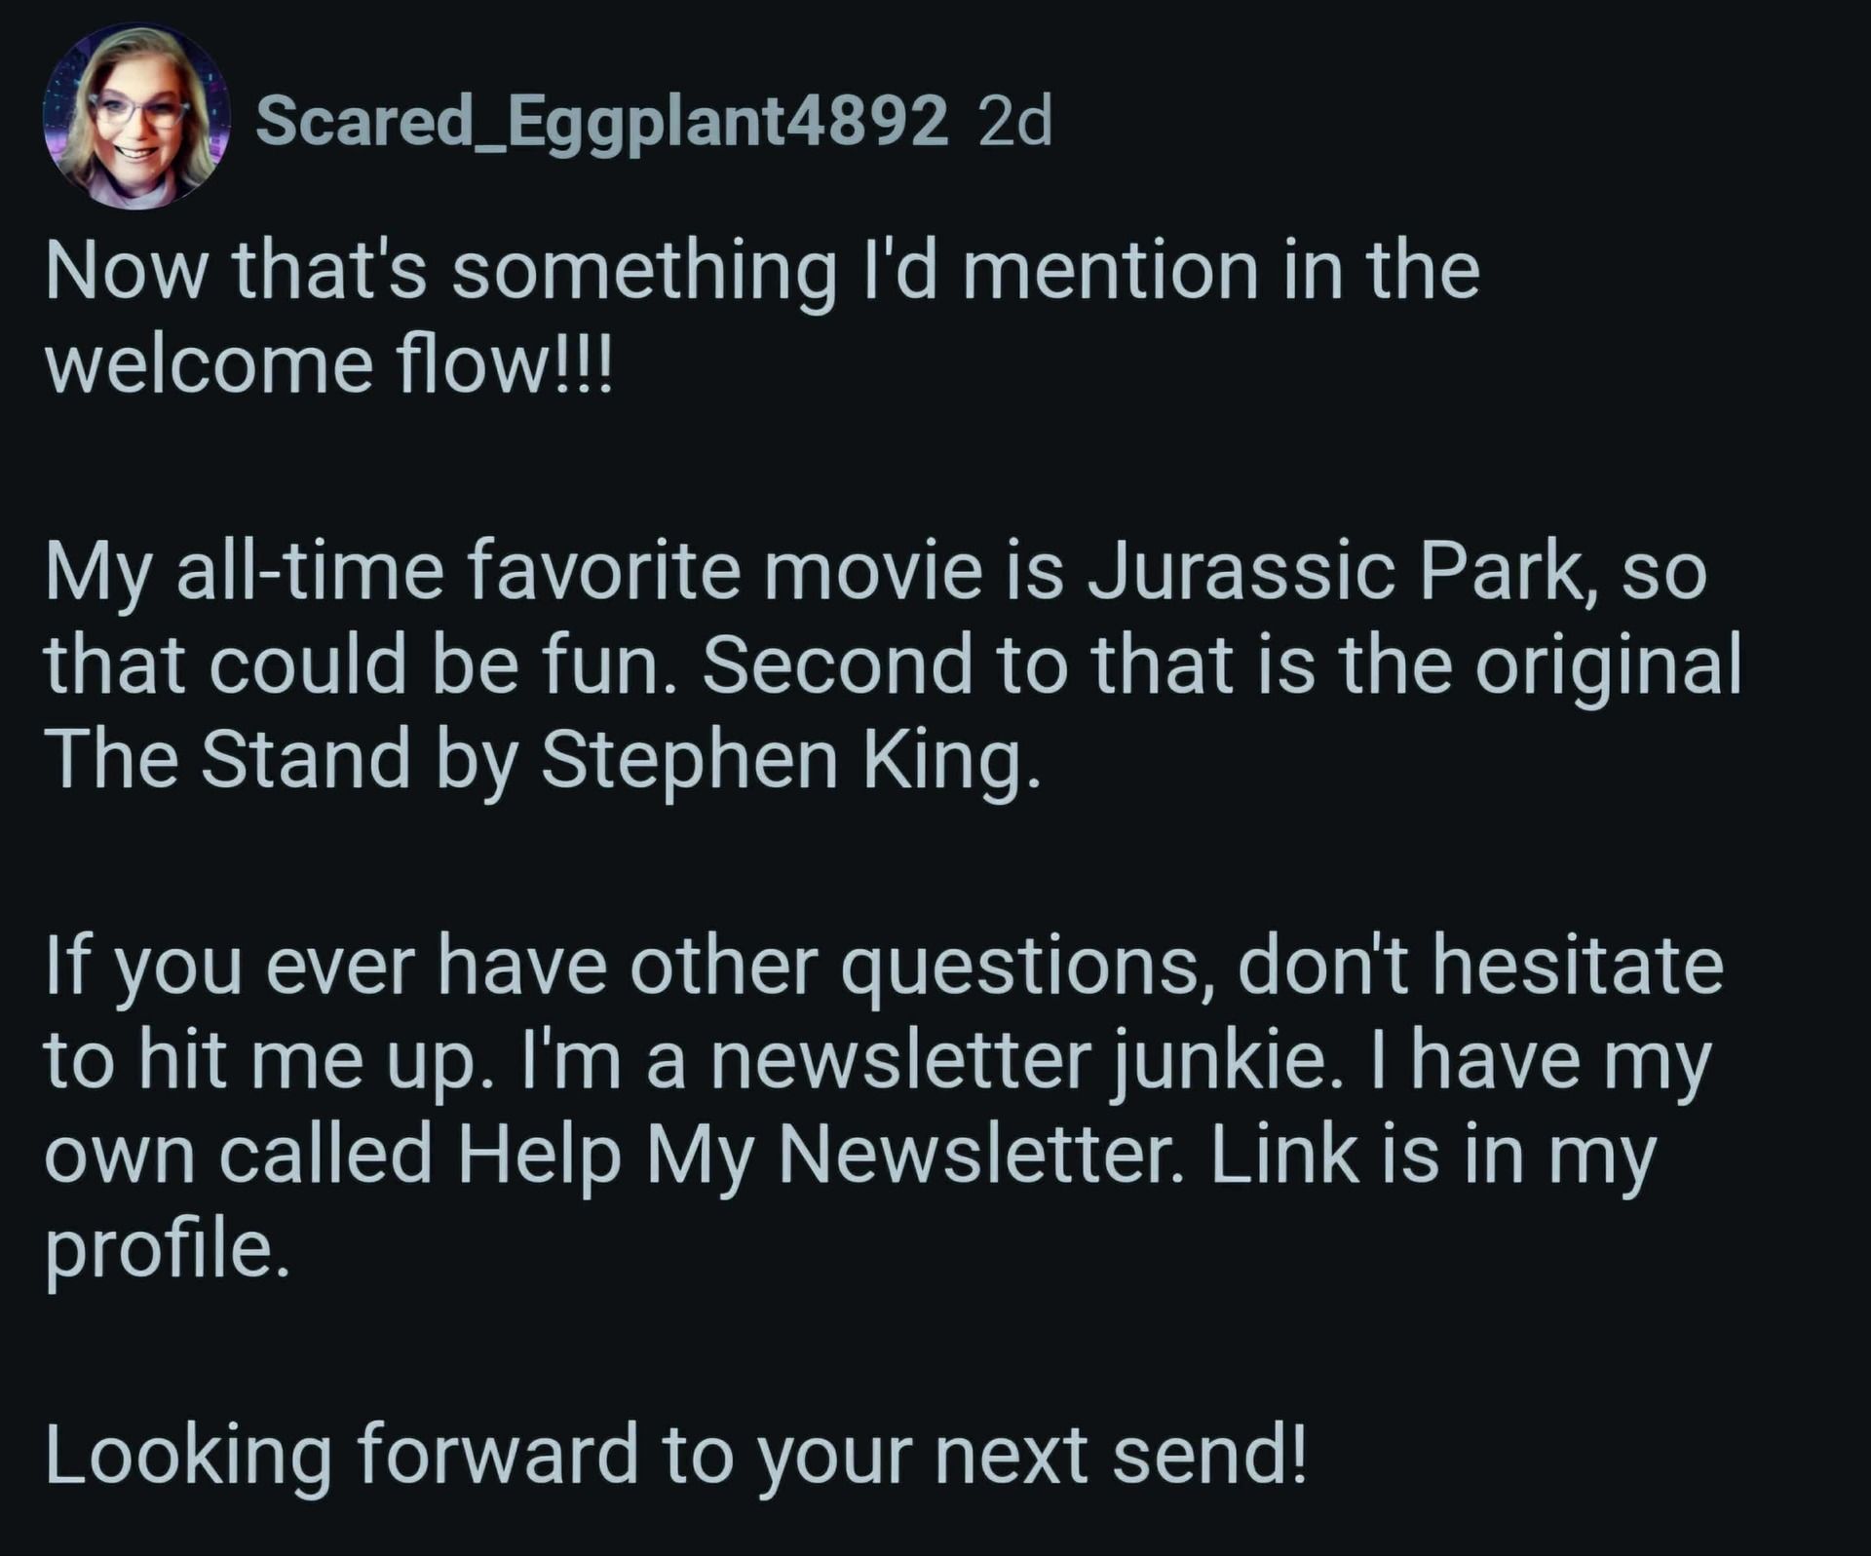Screen dimensions: 1871x1556
Task: Click the name "Stephen King"
Action: click(790, 760)
